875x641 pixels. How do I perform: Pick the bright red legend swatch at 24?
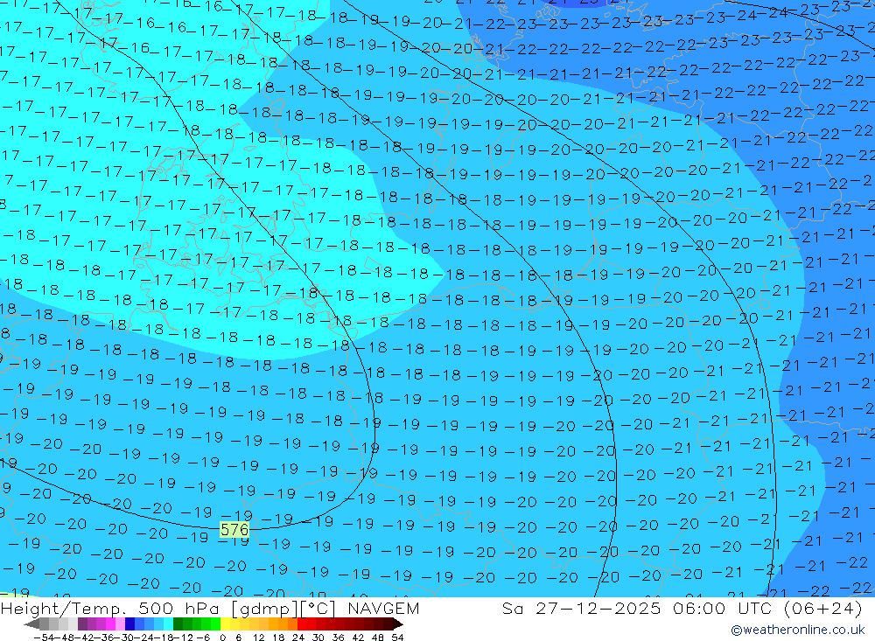tap(302, 624)
